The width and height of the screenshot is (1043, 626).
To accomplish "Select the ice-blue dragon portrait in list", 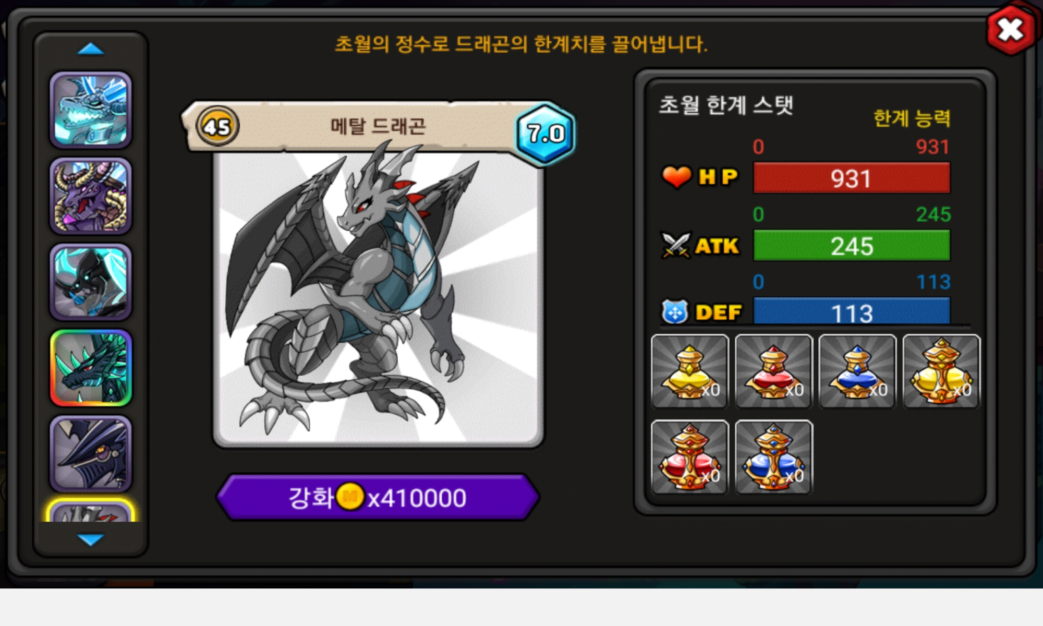I will [91, 110].
